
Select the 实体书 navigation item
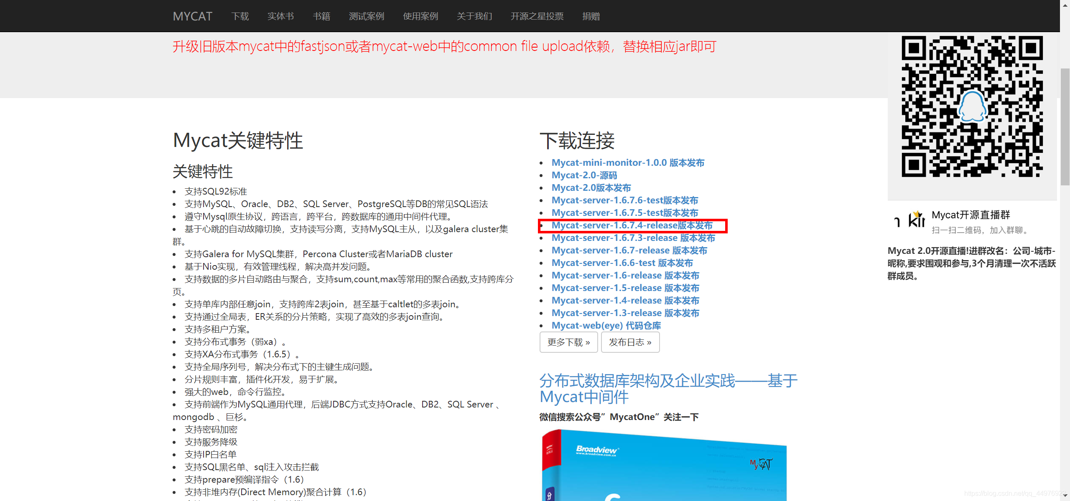(x=280, y=16)
